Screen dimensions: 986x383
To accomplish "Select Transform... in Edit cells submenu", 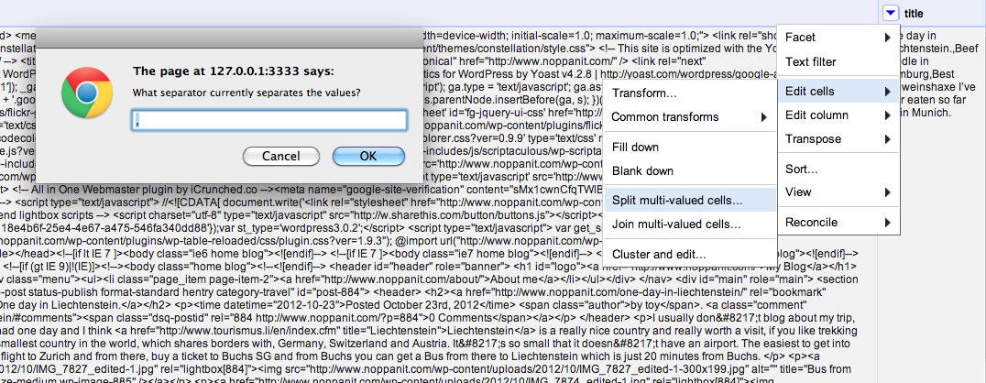I will click(689, 93).
